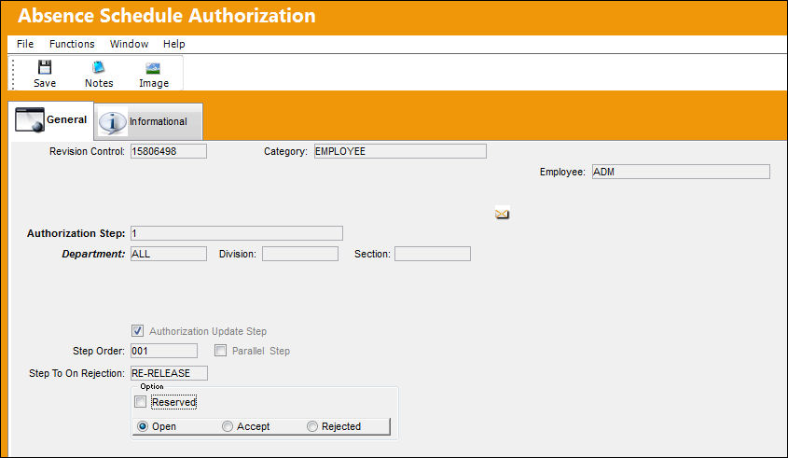This screenshot has height=458, width=788.
Task: Click the Absence Schedule Authorization title
Action: [167, 16]
